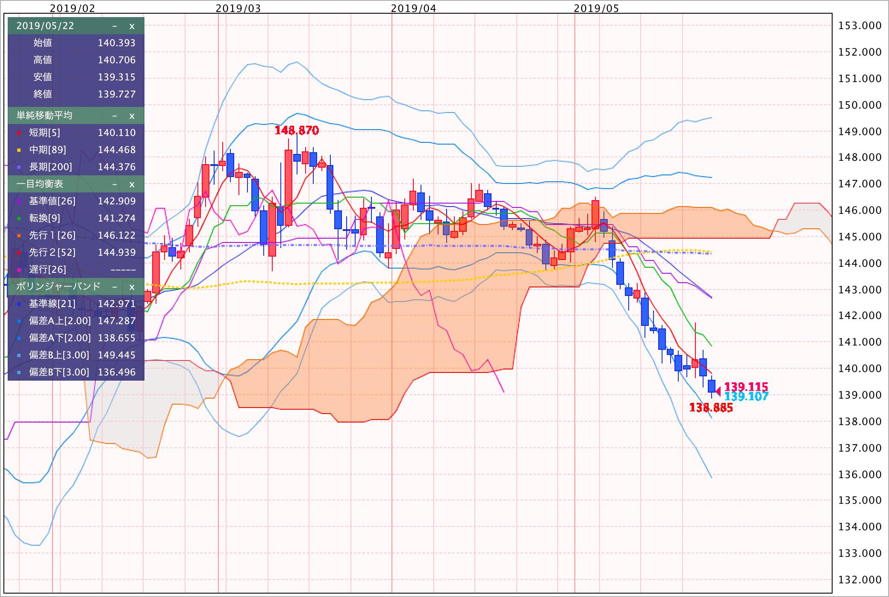Screen dimensions: 889x597
Task: Minimize the ボリンジャーバンド panel
Action: (115, 287)
